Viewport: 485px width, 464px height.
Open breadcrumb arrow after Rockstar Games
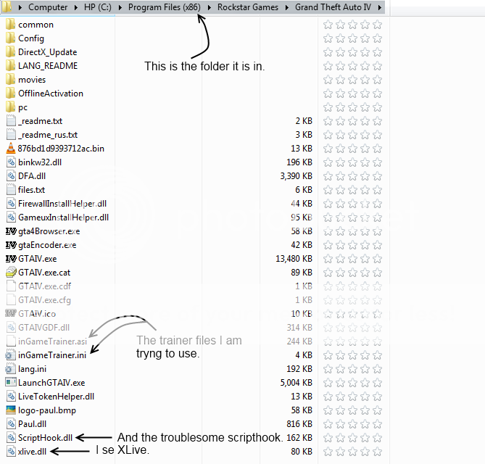(289, 7)
